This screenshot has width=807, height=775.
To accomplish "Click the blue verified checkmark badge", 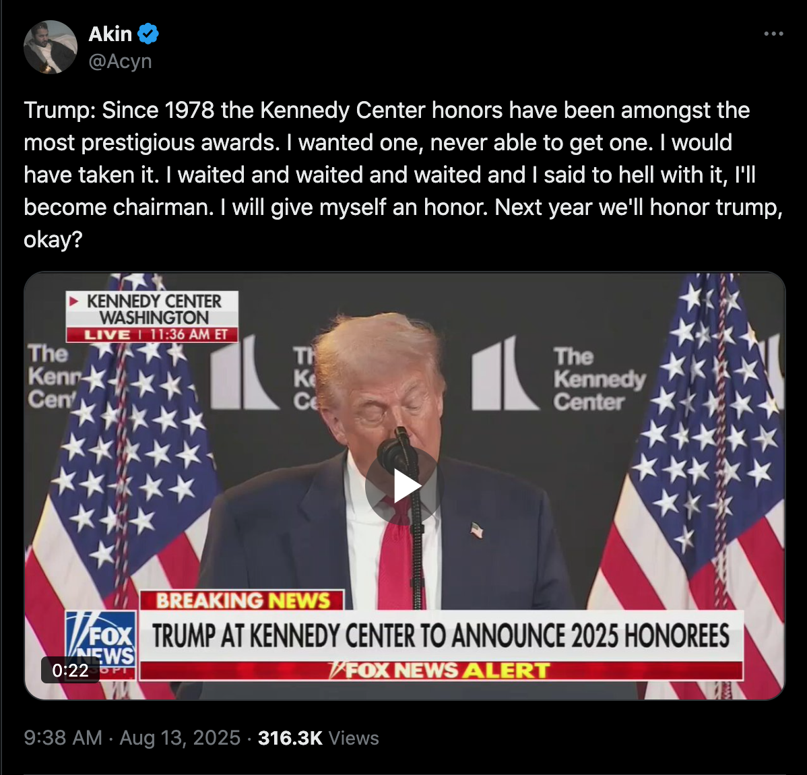I will [148, 34].
